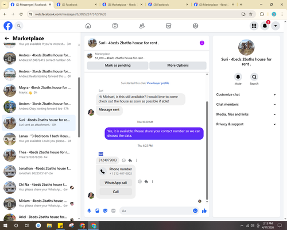Viewport: 287px width, 230px height.
Task: Open the Friends icon in top navigation
Action: point(142,26)
